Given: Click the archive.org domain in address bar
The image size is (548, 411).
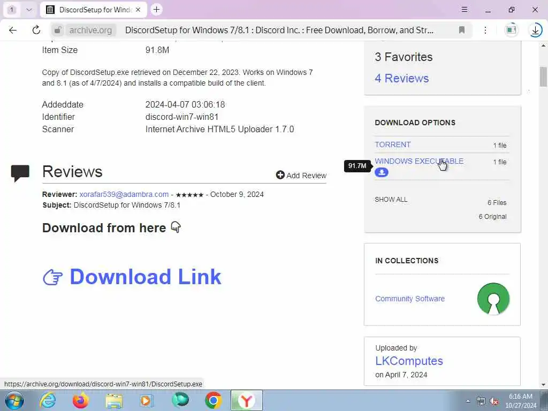Looking at the screenshot, I should point(90,31).
